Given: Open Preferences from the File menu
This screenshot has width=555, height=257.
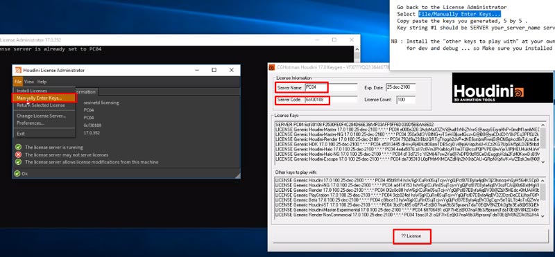Looking at the screenshot, I should [x=30, y=123].
